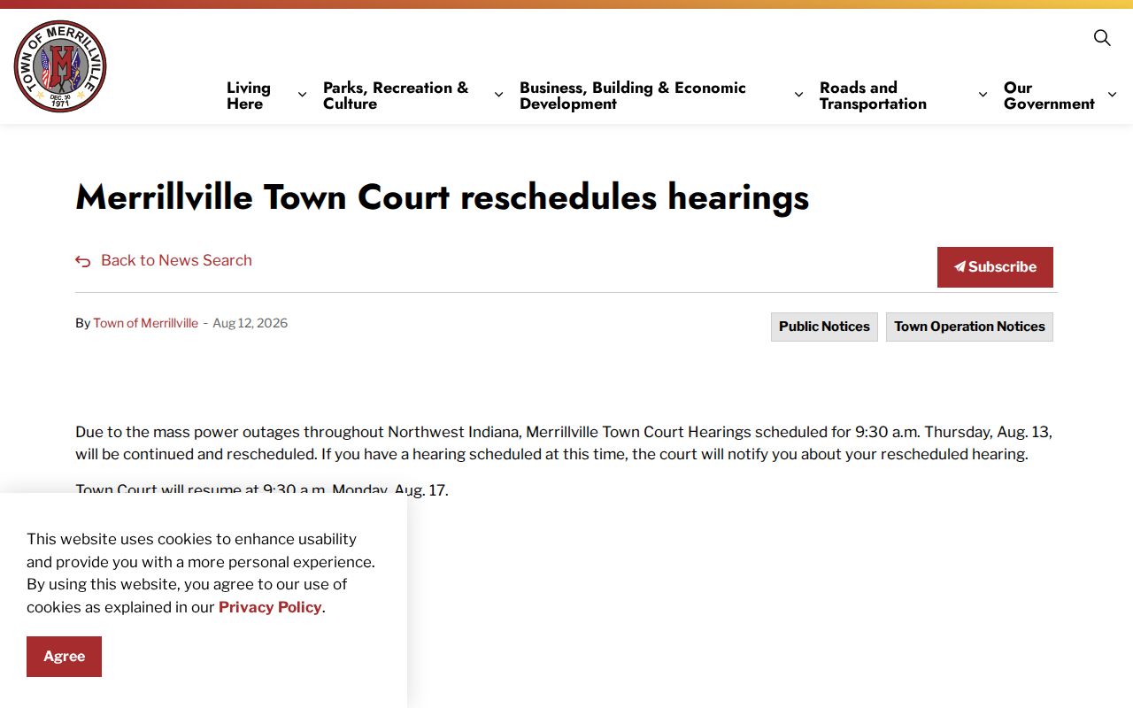Open Business, Building & Economic Development menu

click(633, 96)
